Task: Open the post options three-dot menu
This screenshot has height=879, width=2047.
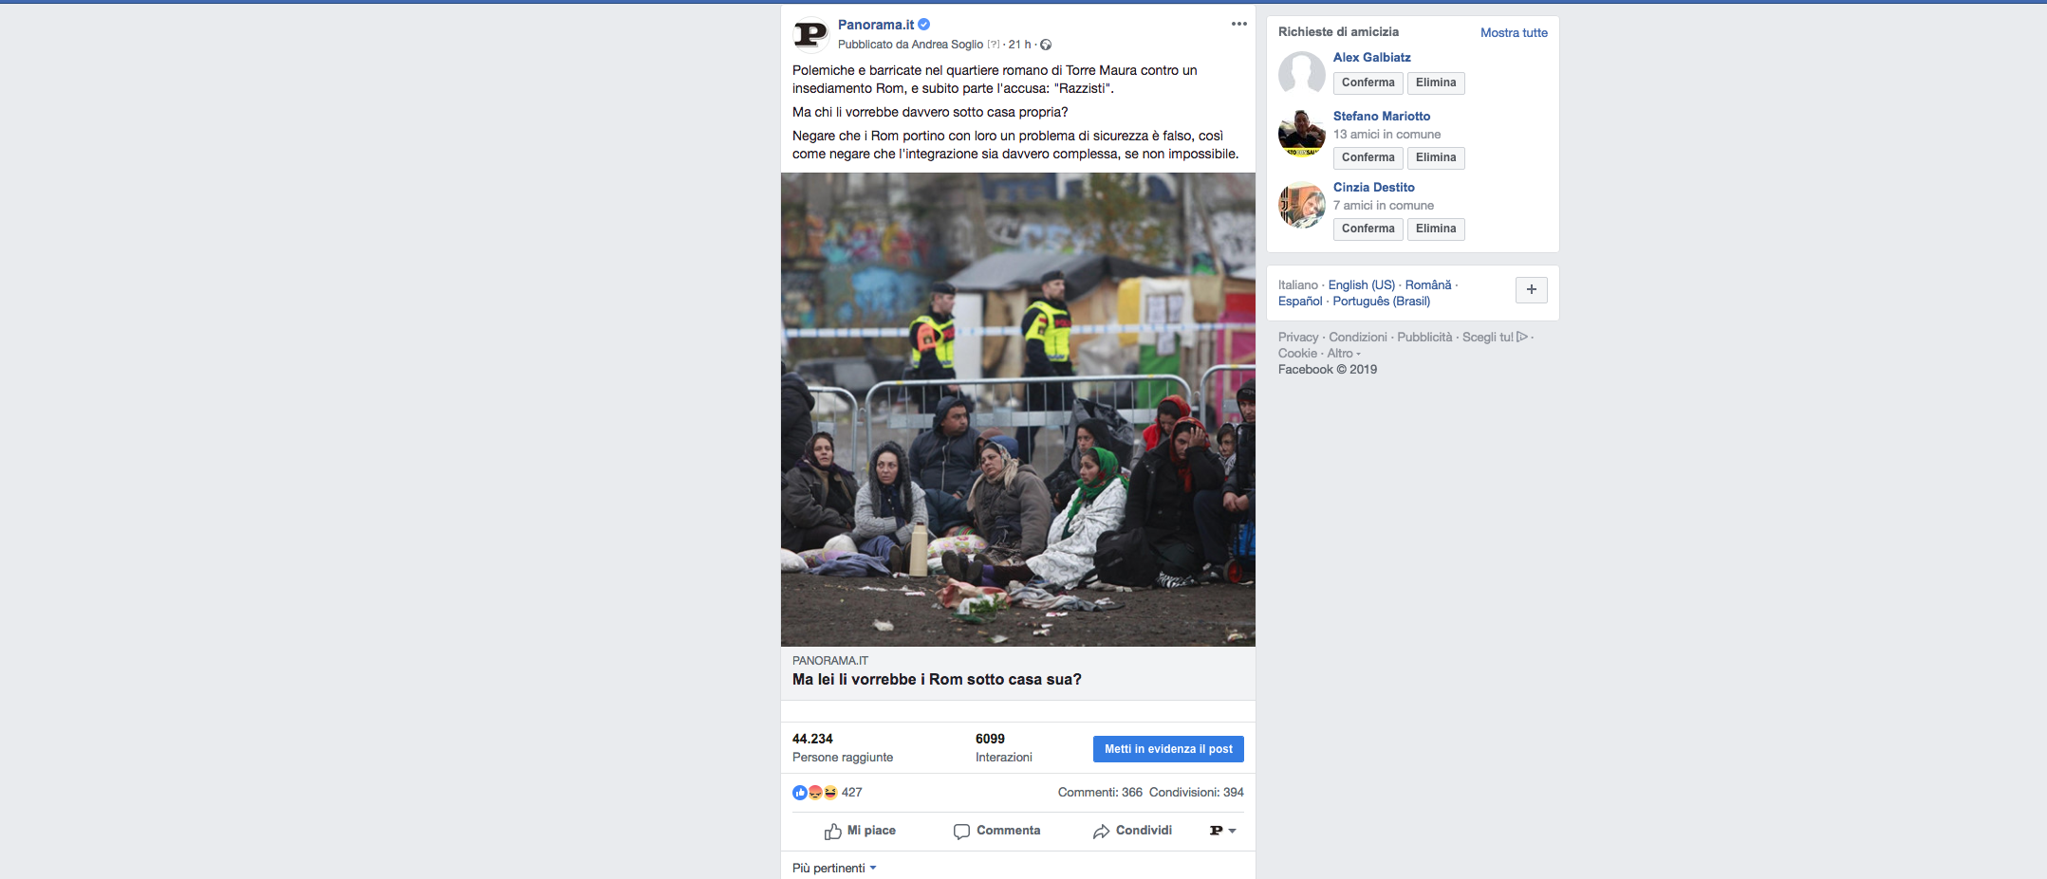Action: pyautogui.click(x=1238, y=25)
